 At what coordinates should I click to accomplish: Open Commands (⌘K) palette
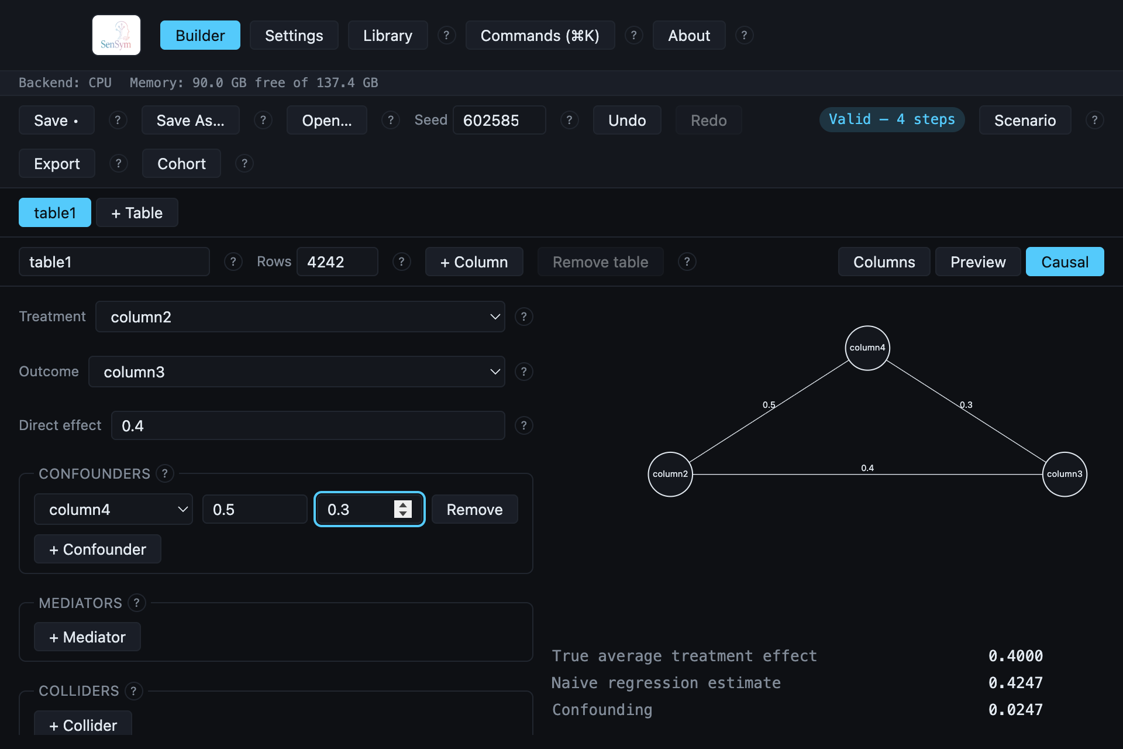540,35
